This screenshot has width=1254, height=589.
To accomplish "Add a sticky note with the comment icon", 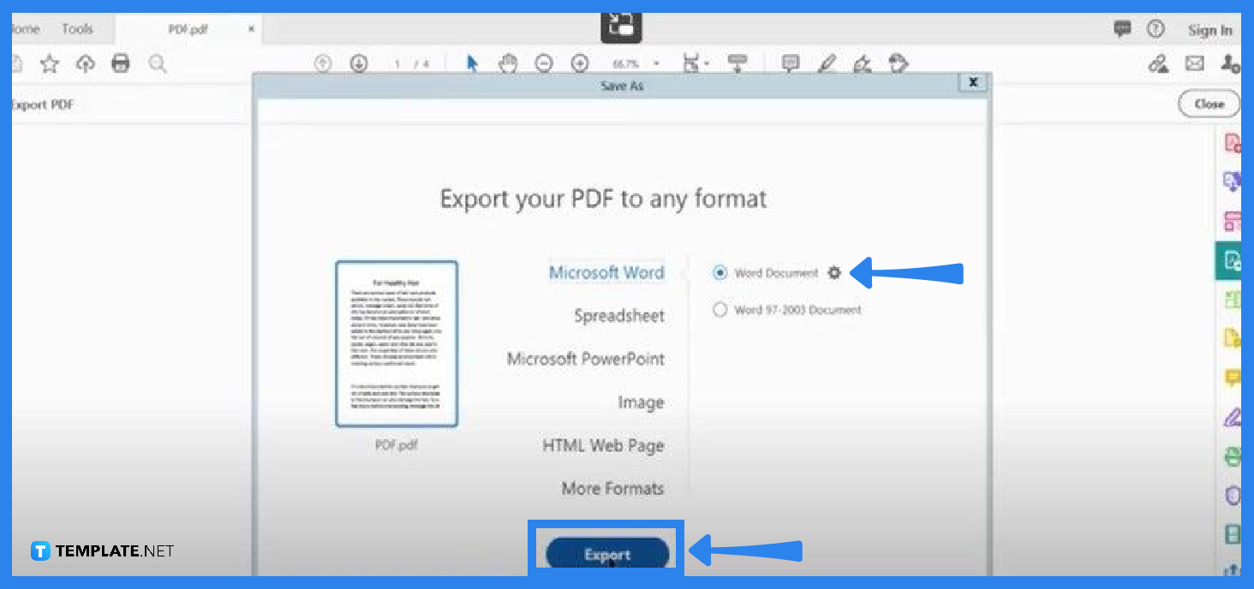I will pyautogui.click(x=789, y=62).
